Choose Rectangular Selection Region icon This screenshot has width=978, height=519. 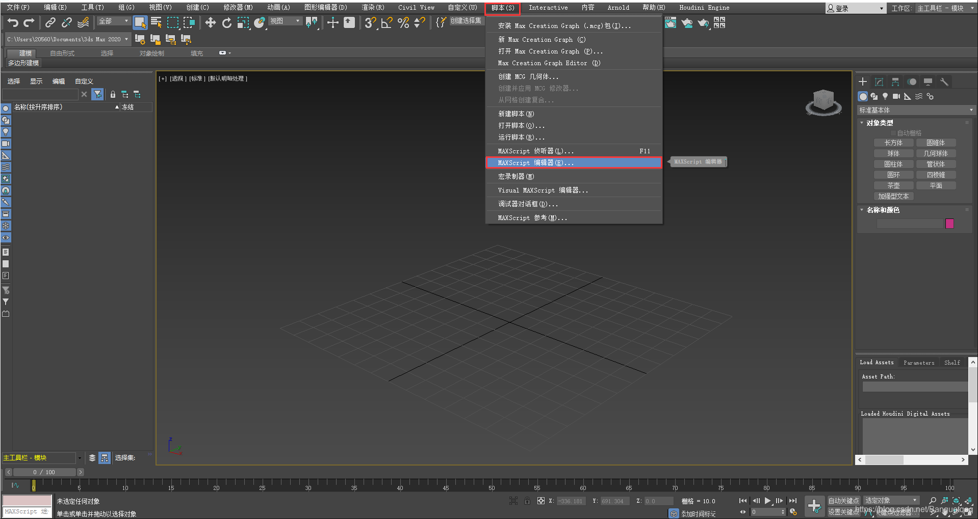coord(173,22)
